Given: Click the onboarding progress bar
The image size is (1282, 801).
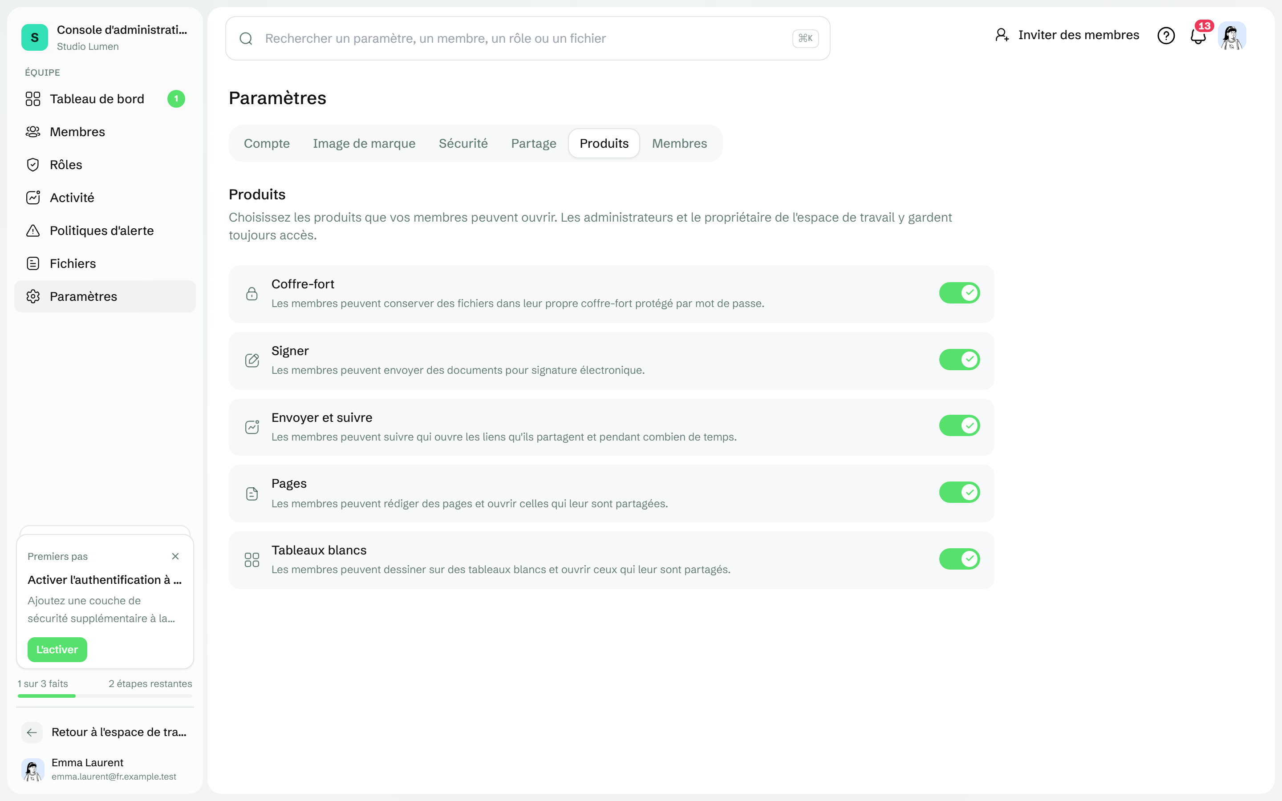Looking at the screenshot, I should click(105, 696).
